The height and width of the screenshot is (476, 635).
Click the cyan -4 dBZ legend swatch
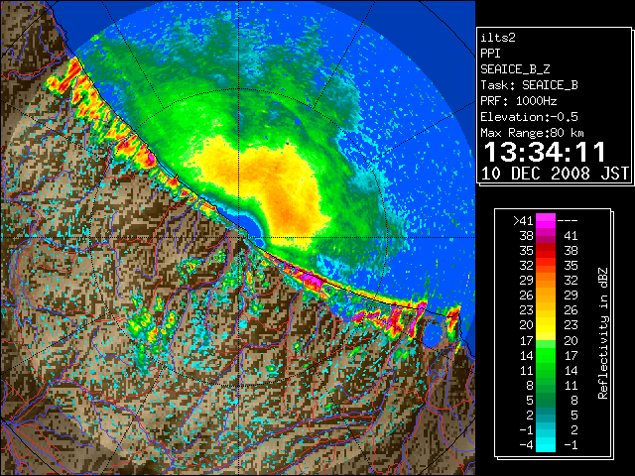coord(545,444)
